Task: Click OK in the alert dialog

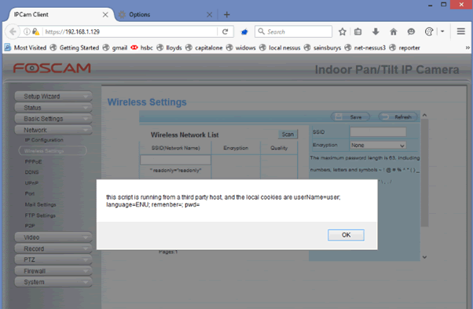Action: tap(346, 235)
